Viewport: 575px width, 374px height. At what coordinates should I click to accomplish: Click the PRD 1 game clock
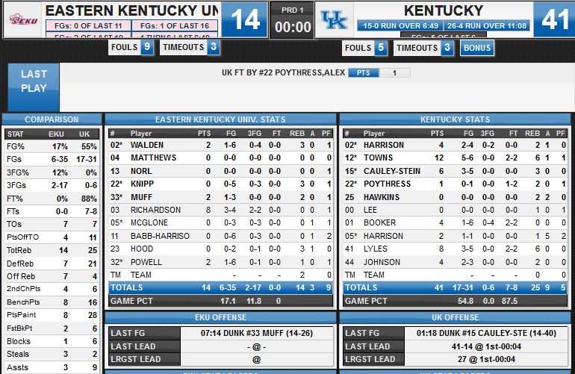293,20
